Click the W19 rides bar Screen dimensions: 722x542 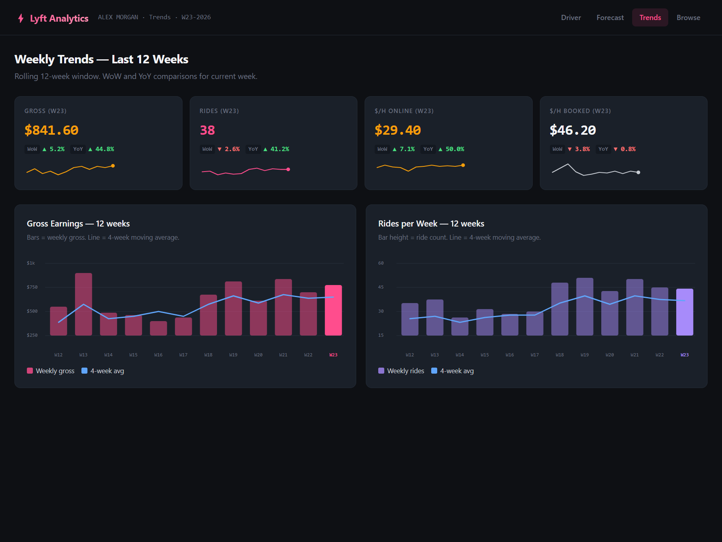tap(585, 307)
